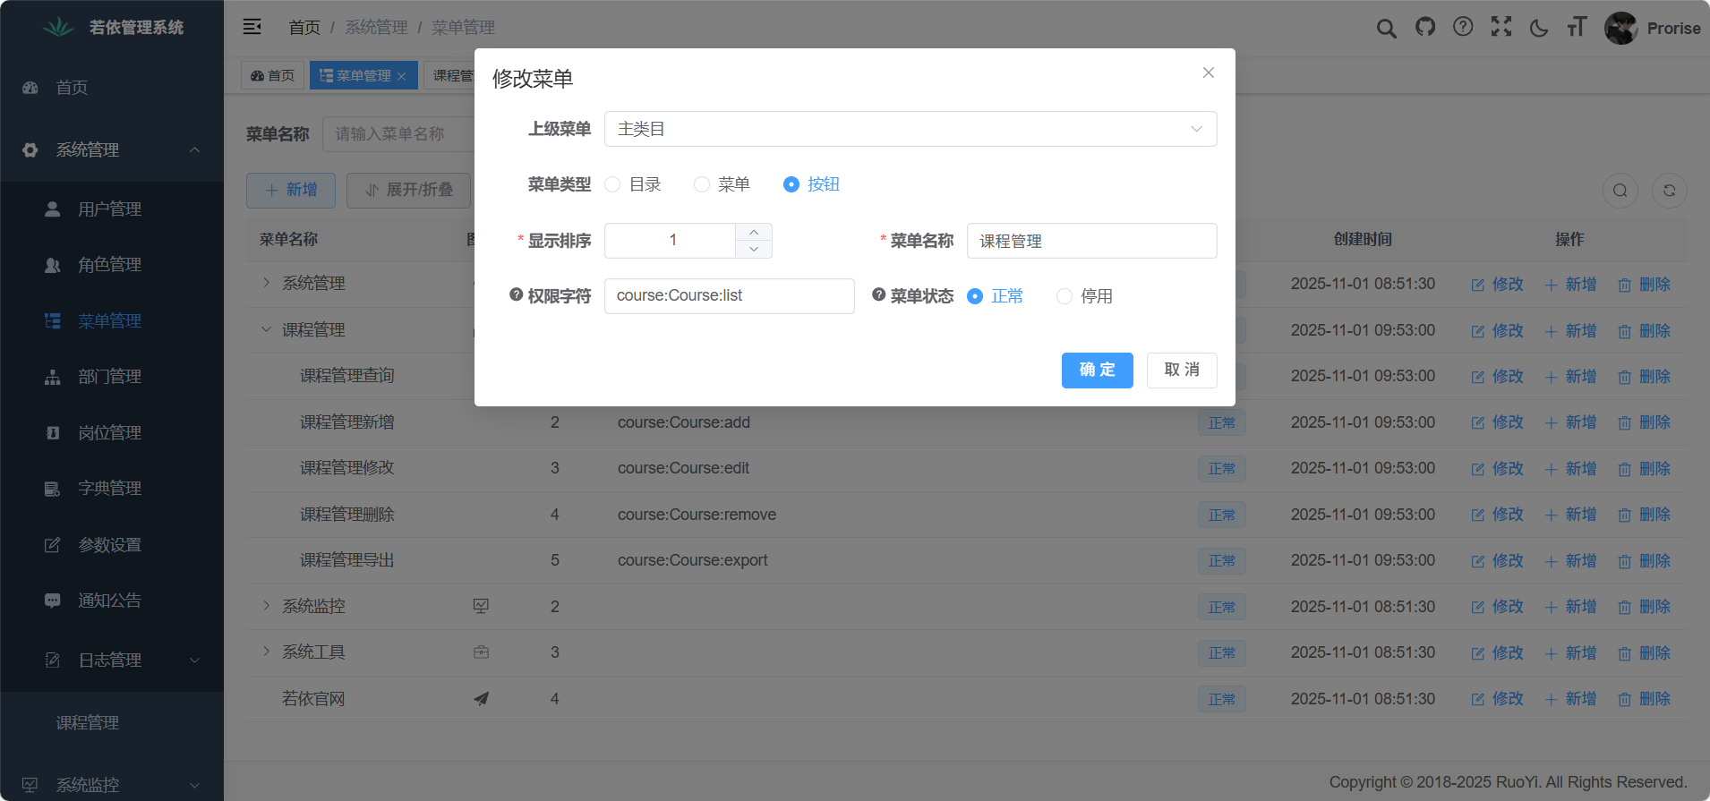Toggle fullscreen mode icon
Viewport: 1710px width, 801px height.
point(1501,28)
